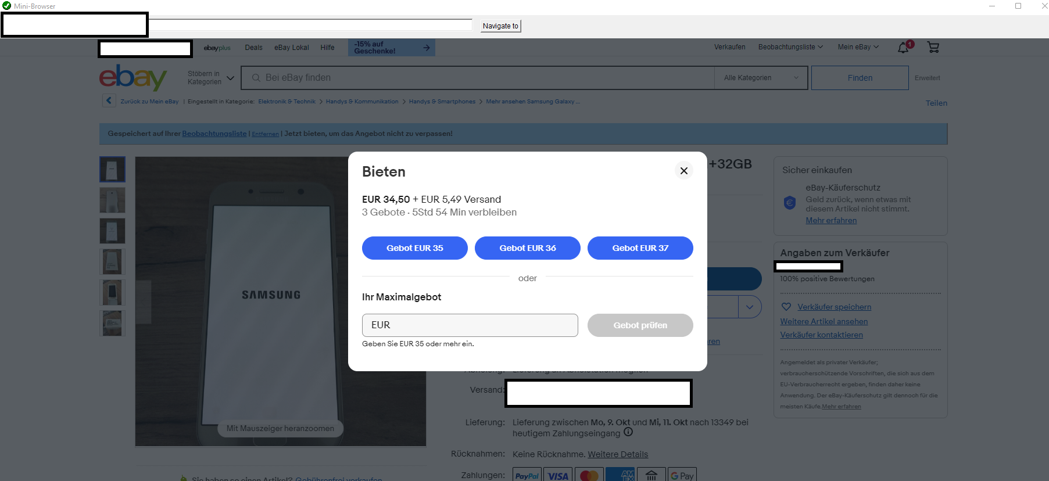Viewport: 1049px width, 481px height.
Task: Open the shopping cart icon
Action: coord(933,47)
